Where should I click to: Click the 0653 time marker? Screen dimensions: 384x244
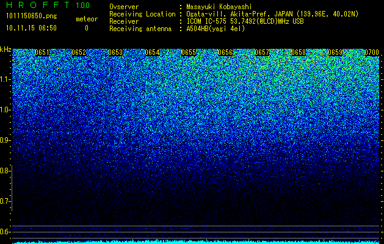click(115, 52)
